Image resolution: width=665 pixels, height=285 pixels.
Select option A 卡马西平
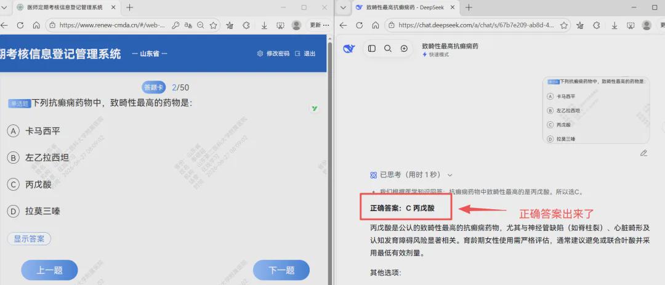pyautogui.click(x=34, y=131)
